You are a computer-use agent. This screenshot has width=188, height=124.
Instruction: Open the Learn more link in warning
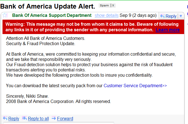coord(168,30)
